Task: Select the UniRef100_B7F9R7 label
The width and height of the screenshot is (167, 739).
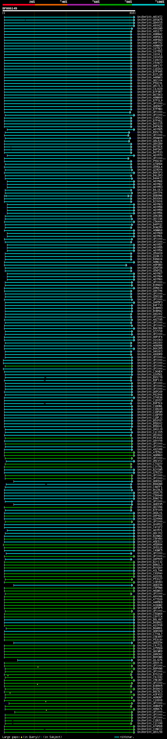Action: coord(150,92)
